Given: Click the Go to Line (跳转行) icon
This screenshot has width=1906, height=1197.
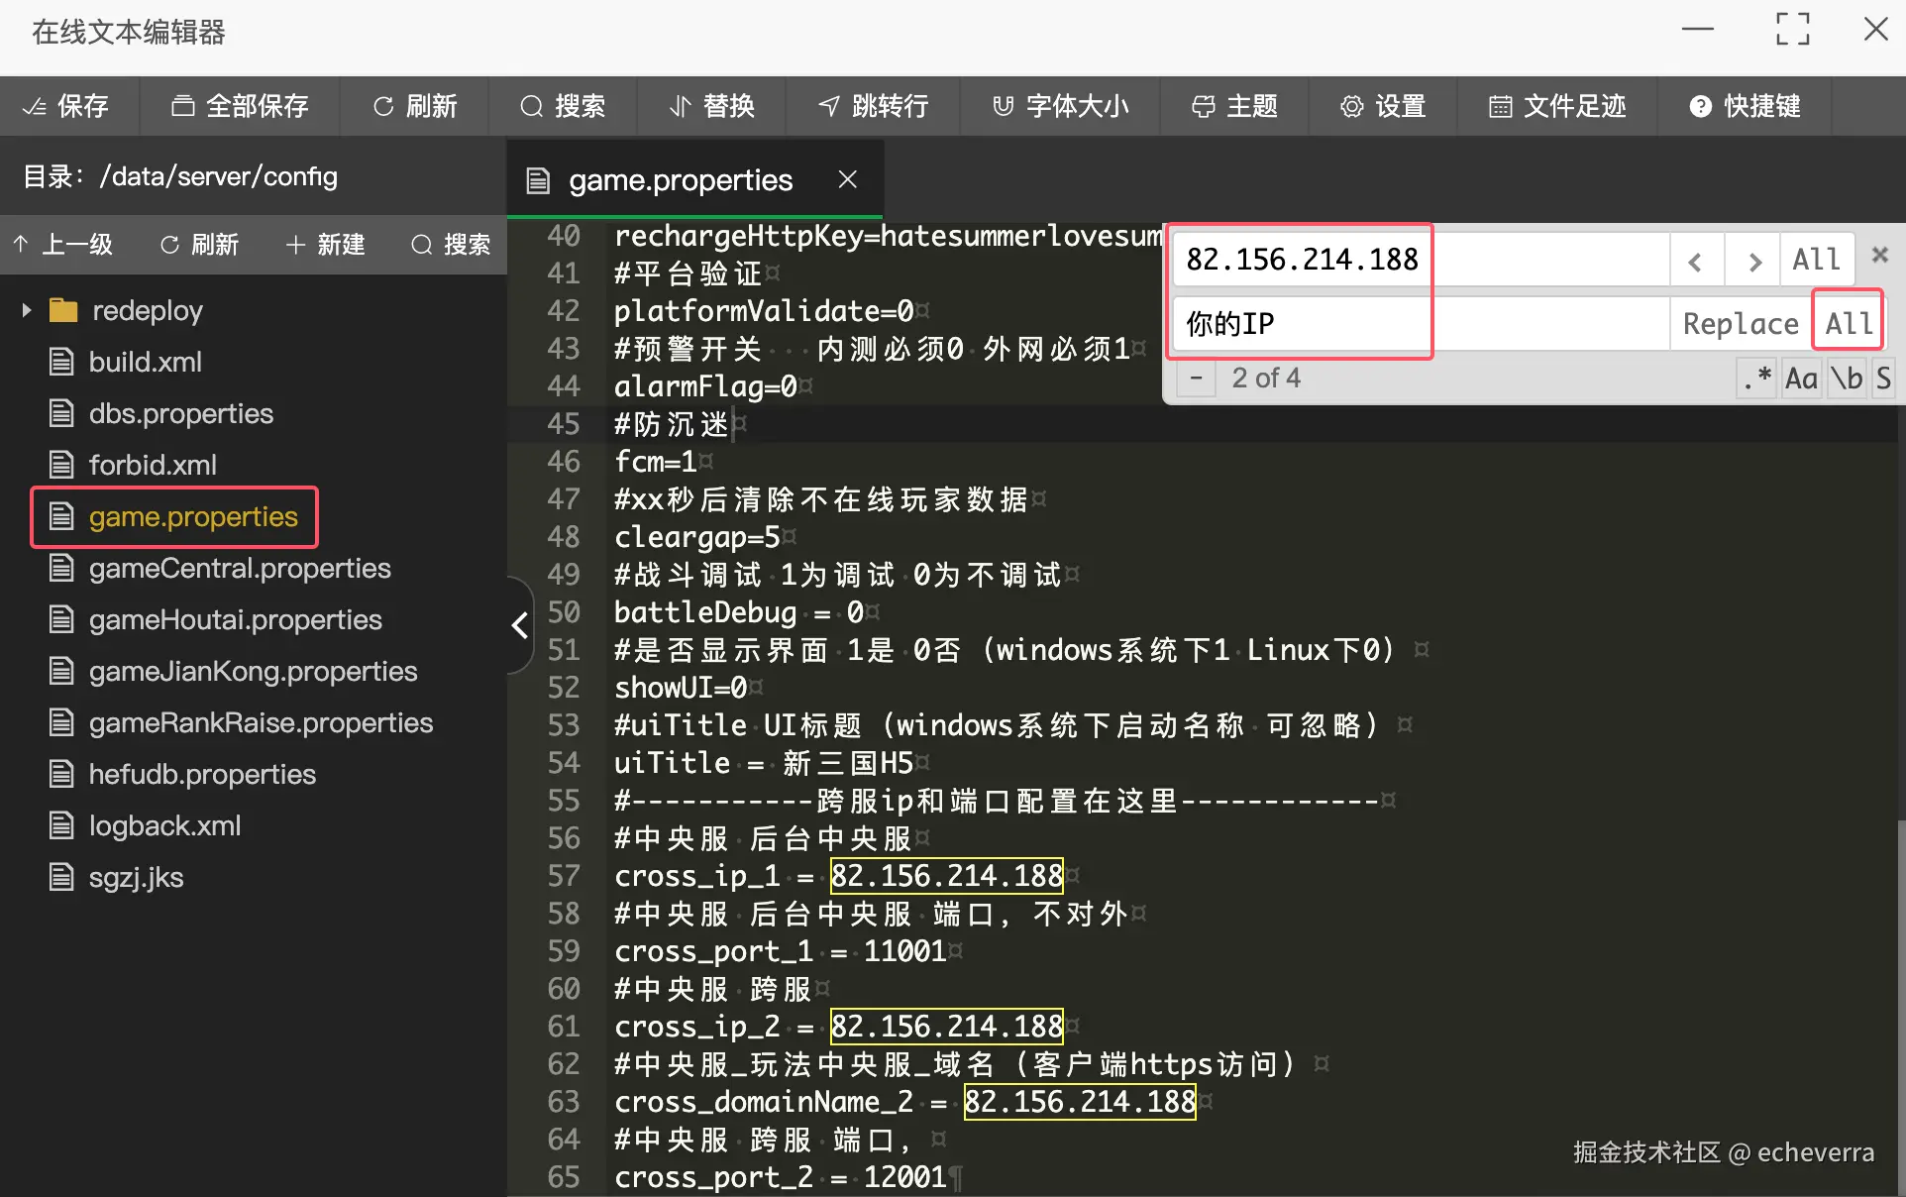Looking at the screenshot, I should (829, 106).
